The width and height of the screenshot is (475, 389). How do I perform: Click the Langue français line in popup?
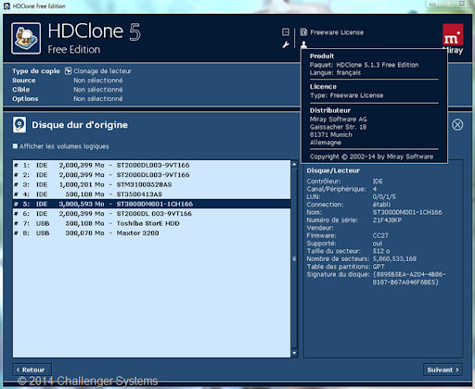click(335, 72)
